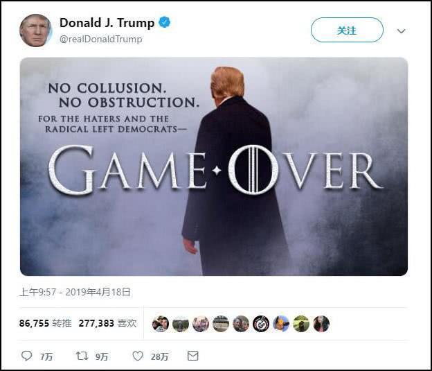Click the envelope direct message icon

(x=193, y=356)
